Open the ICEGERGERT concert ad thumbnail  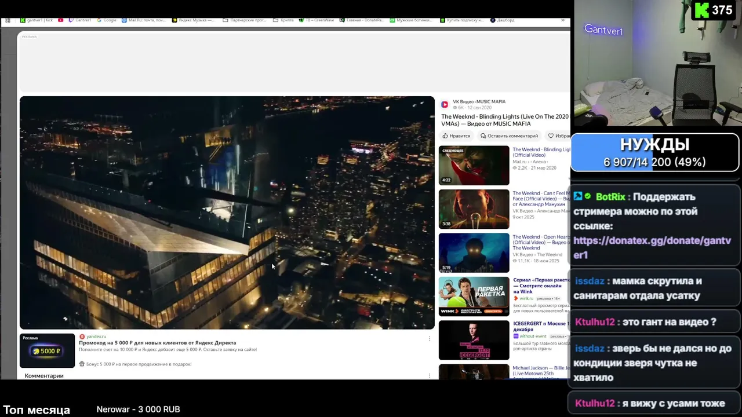click(474, 340)
